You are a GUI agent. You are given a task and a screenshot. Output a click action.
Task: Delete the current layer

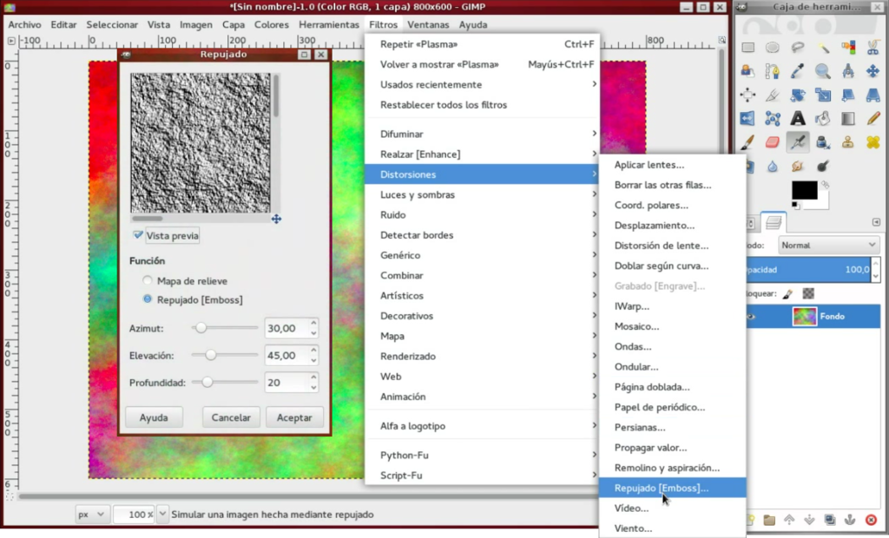click(871, 520)
